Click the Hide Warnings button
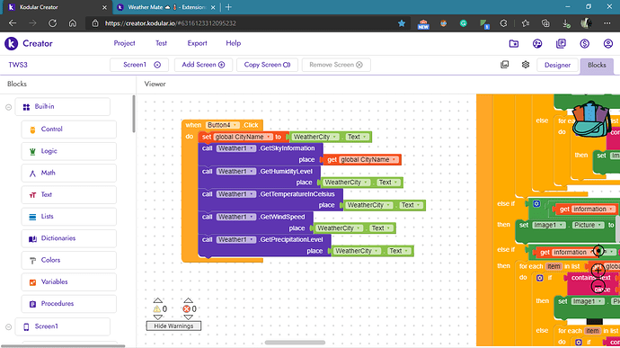Viewport: 620px width, 348px height. pos(173,326)
